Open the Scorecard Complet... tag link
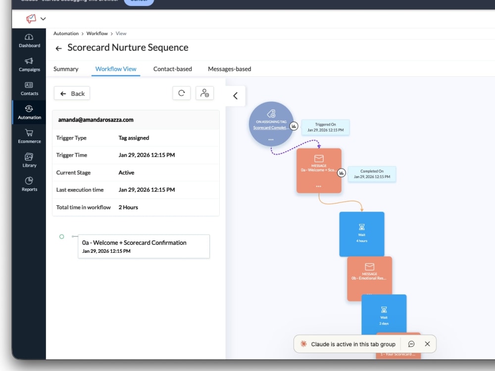Image resolution: width=495 pixels, height=371 pixels. [x=271, y=128]
